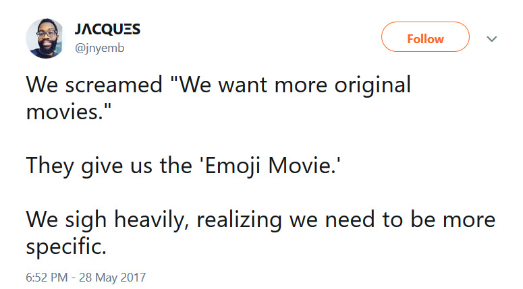
Task: Open the 6:52 PM timestamp link
Action: click(47, 278)
